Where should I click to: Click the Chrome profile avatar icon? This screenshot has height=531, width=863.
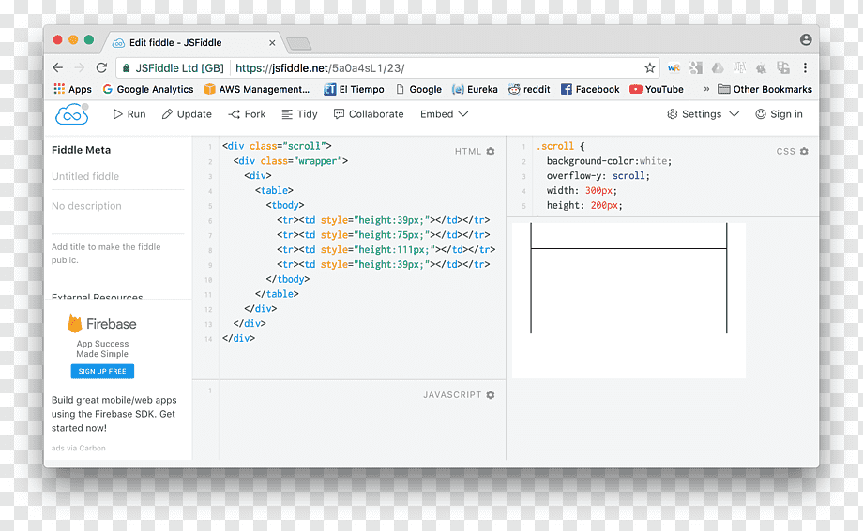[x=806, y=39]
